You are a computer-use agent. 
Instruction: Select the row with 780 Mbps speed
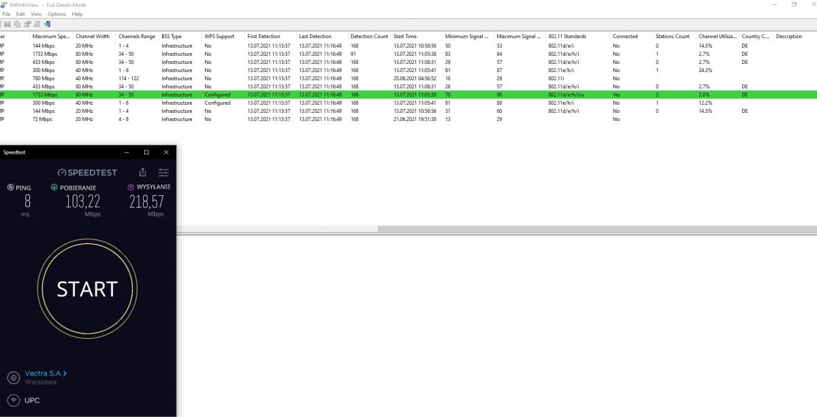[x=408, y=78]
